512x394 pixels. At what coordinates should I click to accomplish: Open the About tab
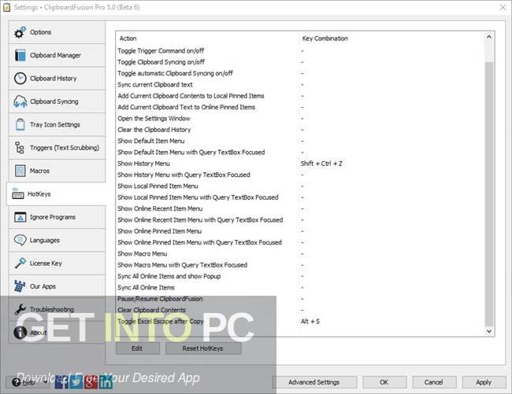tap(58, 333)
